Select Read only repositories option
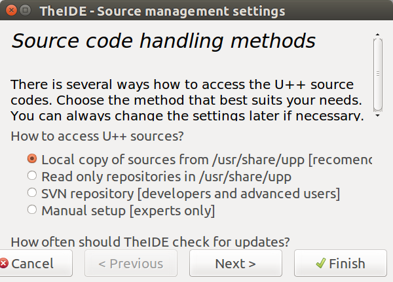393x282 pixels. [x=32, y=175]
